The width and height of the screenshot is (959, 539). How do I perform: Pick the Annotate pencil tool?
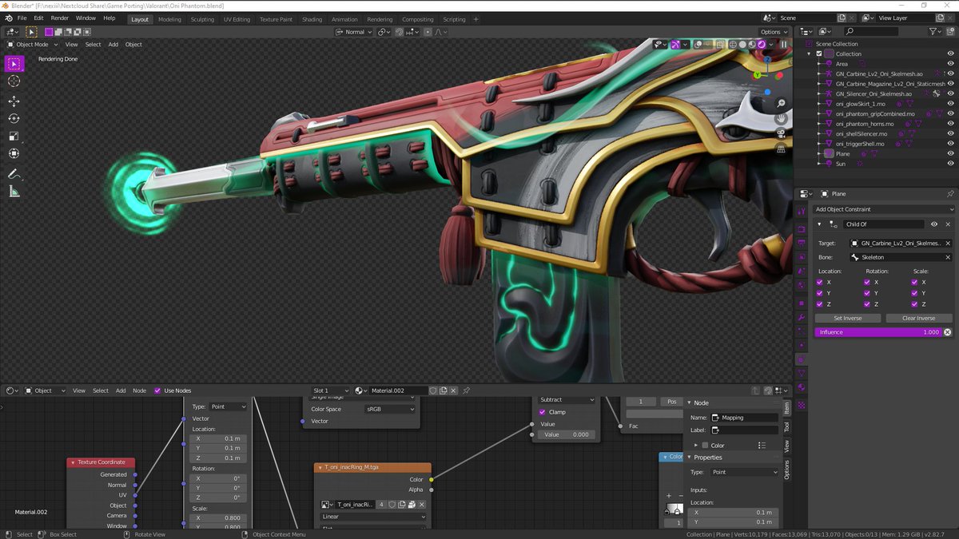(x=14, y=173)
